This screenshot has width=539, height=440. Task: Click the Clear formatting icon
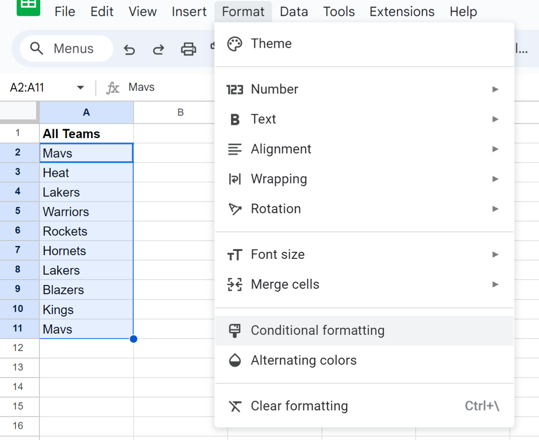[235, 406]
